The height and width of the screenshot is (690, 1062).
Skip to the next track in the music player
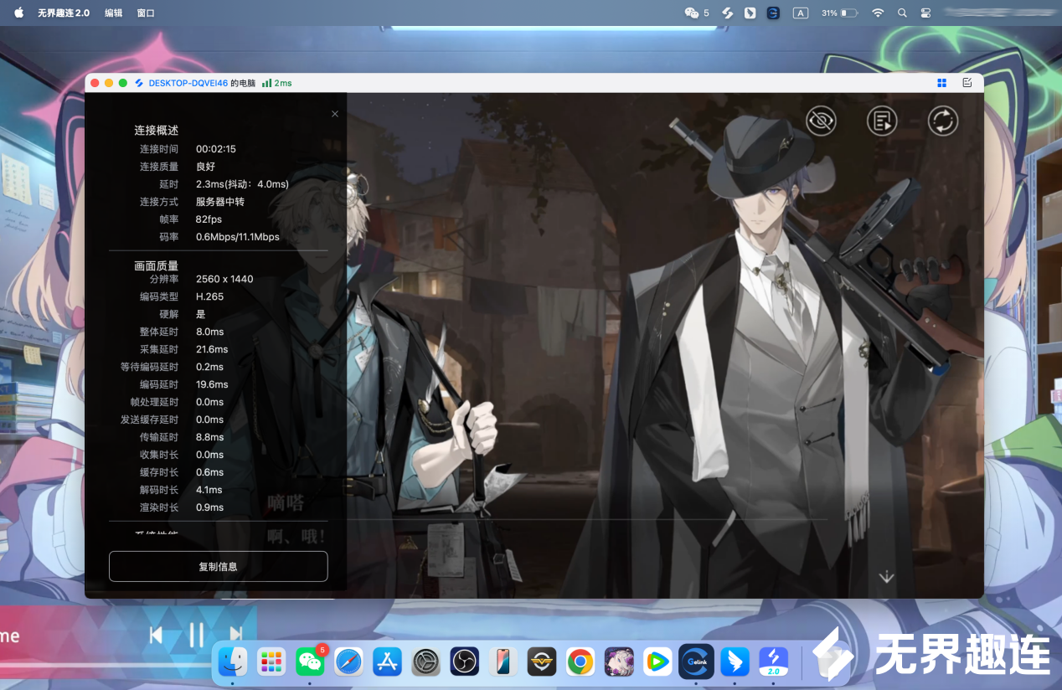point(236,636)
